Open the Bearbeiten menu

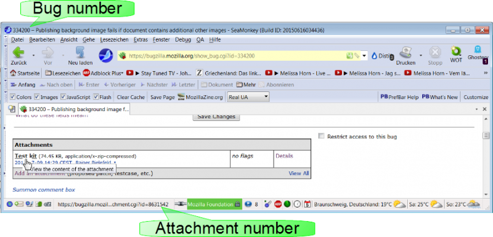click(42, 40)
